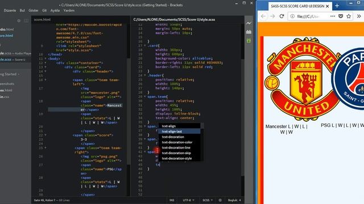
Task: Focus style.scss path pane header
Action: [x=174, y=20]
